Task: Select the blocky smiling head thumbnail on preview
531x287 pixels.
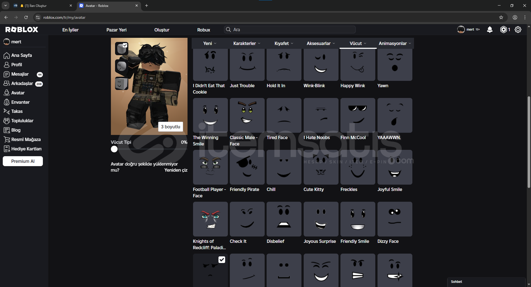Action: 121,84
